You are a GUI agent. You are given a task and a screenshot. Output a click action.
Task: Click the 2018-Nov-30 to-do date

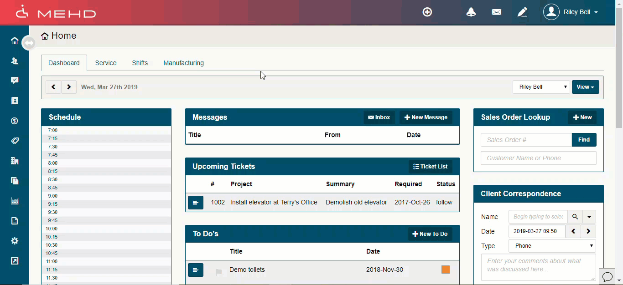pyautogui.click(x=384, y=270)
